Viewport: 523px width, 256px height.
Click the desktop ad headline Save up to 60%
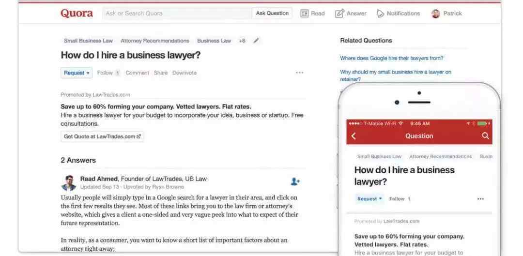(x=156, y=107)
